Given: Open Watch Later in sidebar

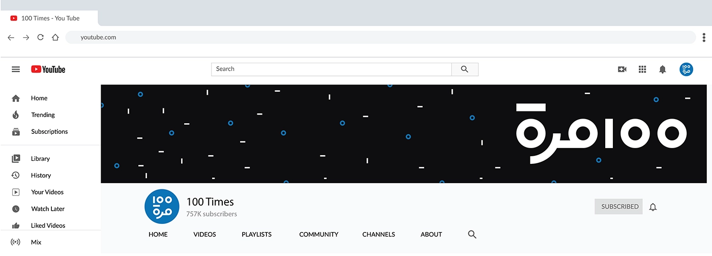Looking at the screenshot, I should click(x=48, y=209).
